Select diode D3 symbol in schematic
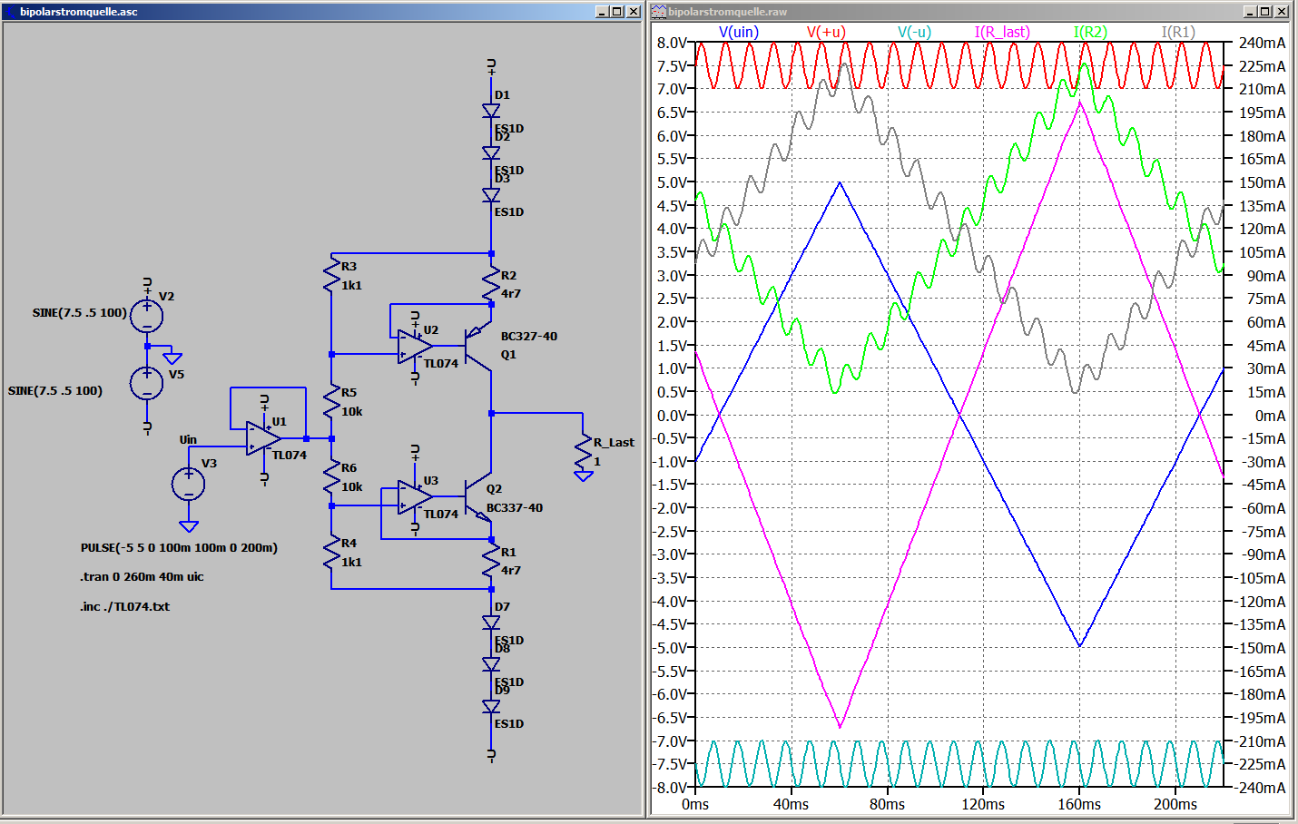 coord(491,195)
